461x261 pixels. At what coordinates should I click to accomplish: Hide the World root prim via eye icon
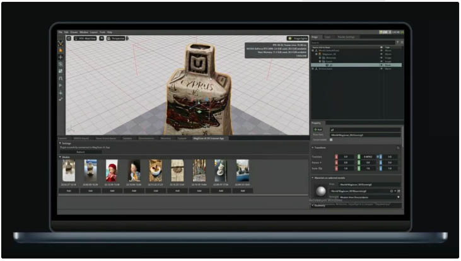point(382,50)
